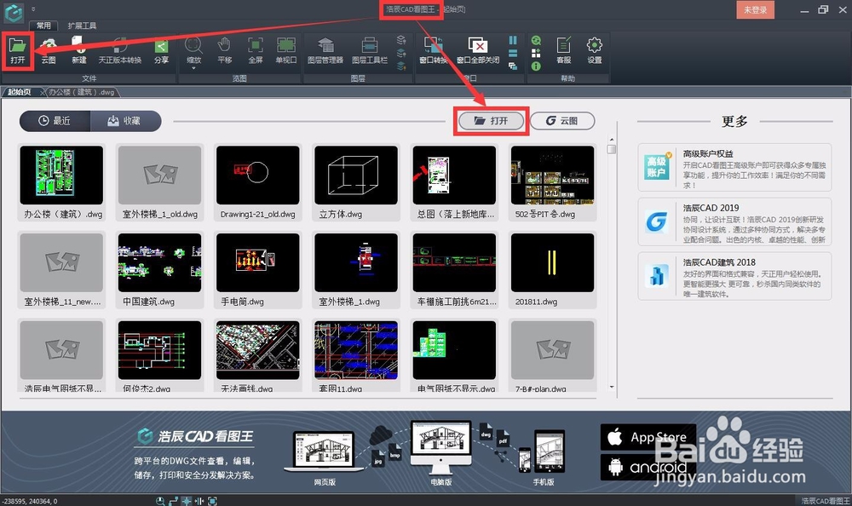Screen dimensions: 852x506
Task: Select the 办公楼（建筑）.dwg document tab
Action: coord(82,92)
